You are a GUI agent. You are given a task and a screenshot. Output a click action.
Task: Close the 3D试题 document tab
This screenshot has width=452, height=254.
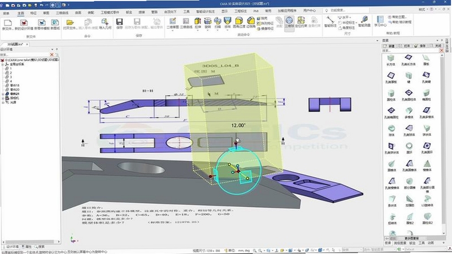pyautogui.click(x=27, y=45)
